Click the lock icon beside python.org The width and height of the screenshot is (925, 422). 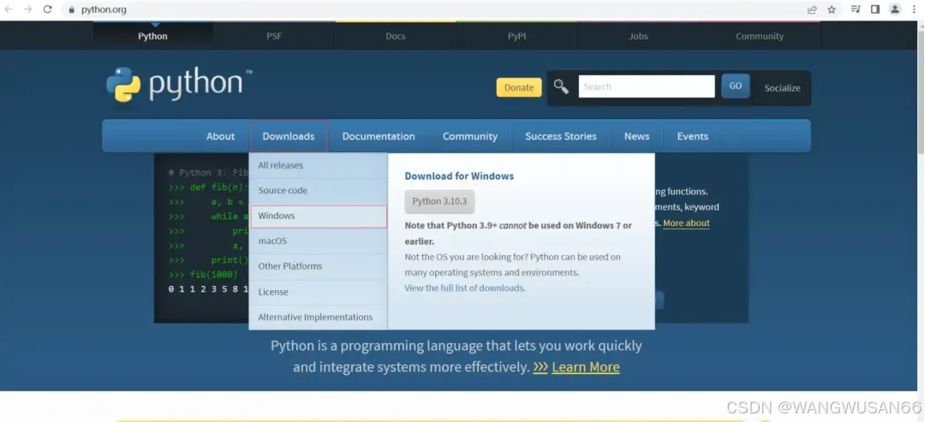click(72, 9)
